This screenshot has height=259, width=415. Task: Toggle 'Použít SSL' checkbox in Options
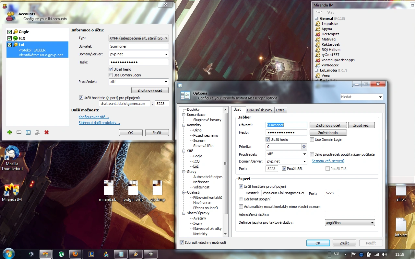284,169
